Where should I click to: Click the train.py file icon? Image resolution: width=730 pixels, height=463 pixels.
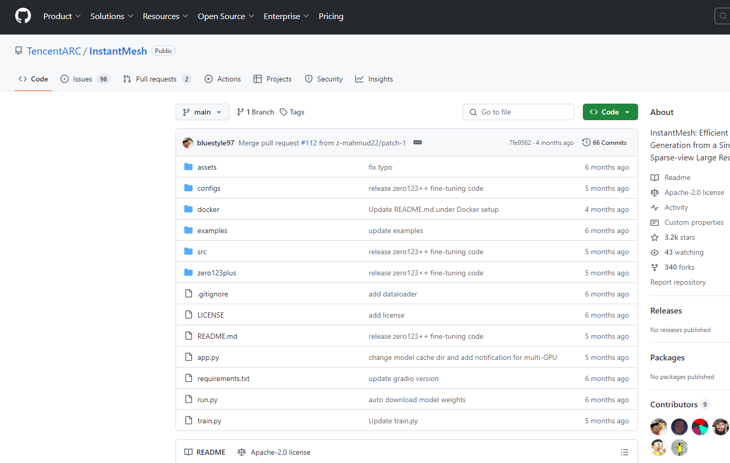(188, 421)
